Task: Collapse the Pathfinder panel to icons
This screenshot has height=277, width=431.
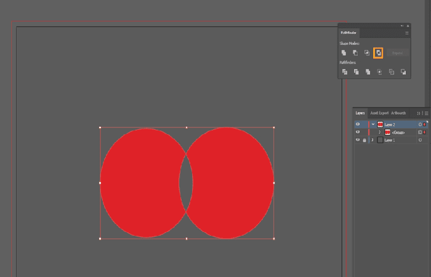Action: 402,26
